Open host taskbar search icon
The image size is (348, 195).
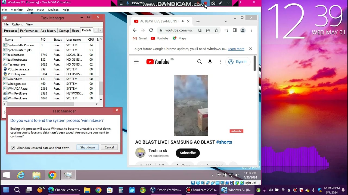pos(17,190)
